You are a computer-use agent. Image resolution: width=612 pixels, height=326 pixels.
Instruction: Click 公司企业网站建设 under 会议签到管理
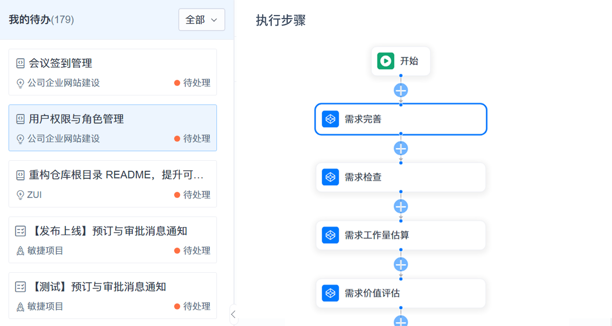tap(63, 83)
